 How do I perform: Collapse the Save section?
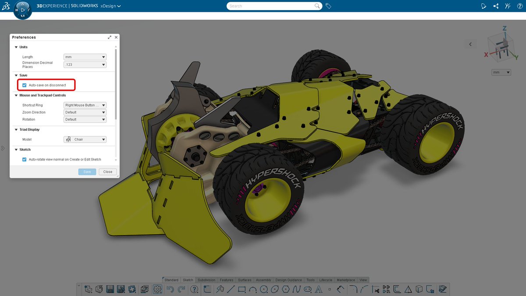point(16,75)
